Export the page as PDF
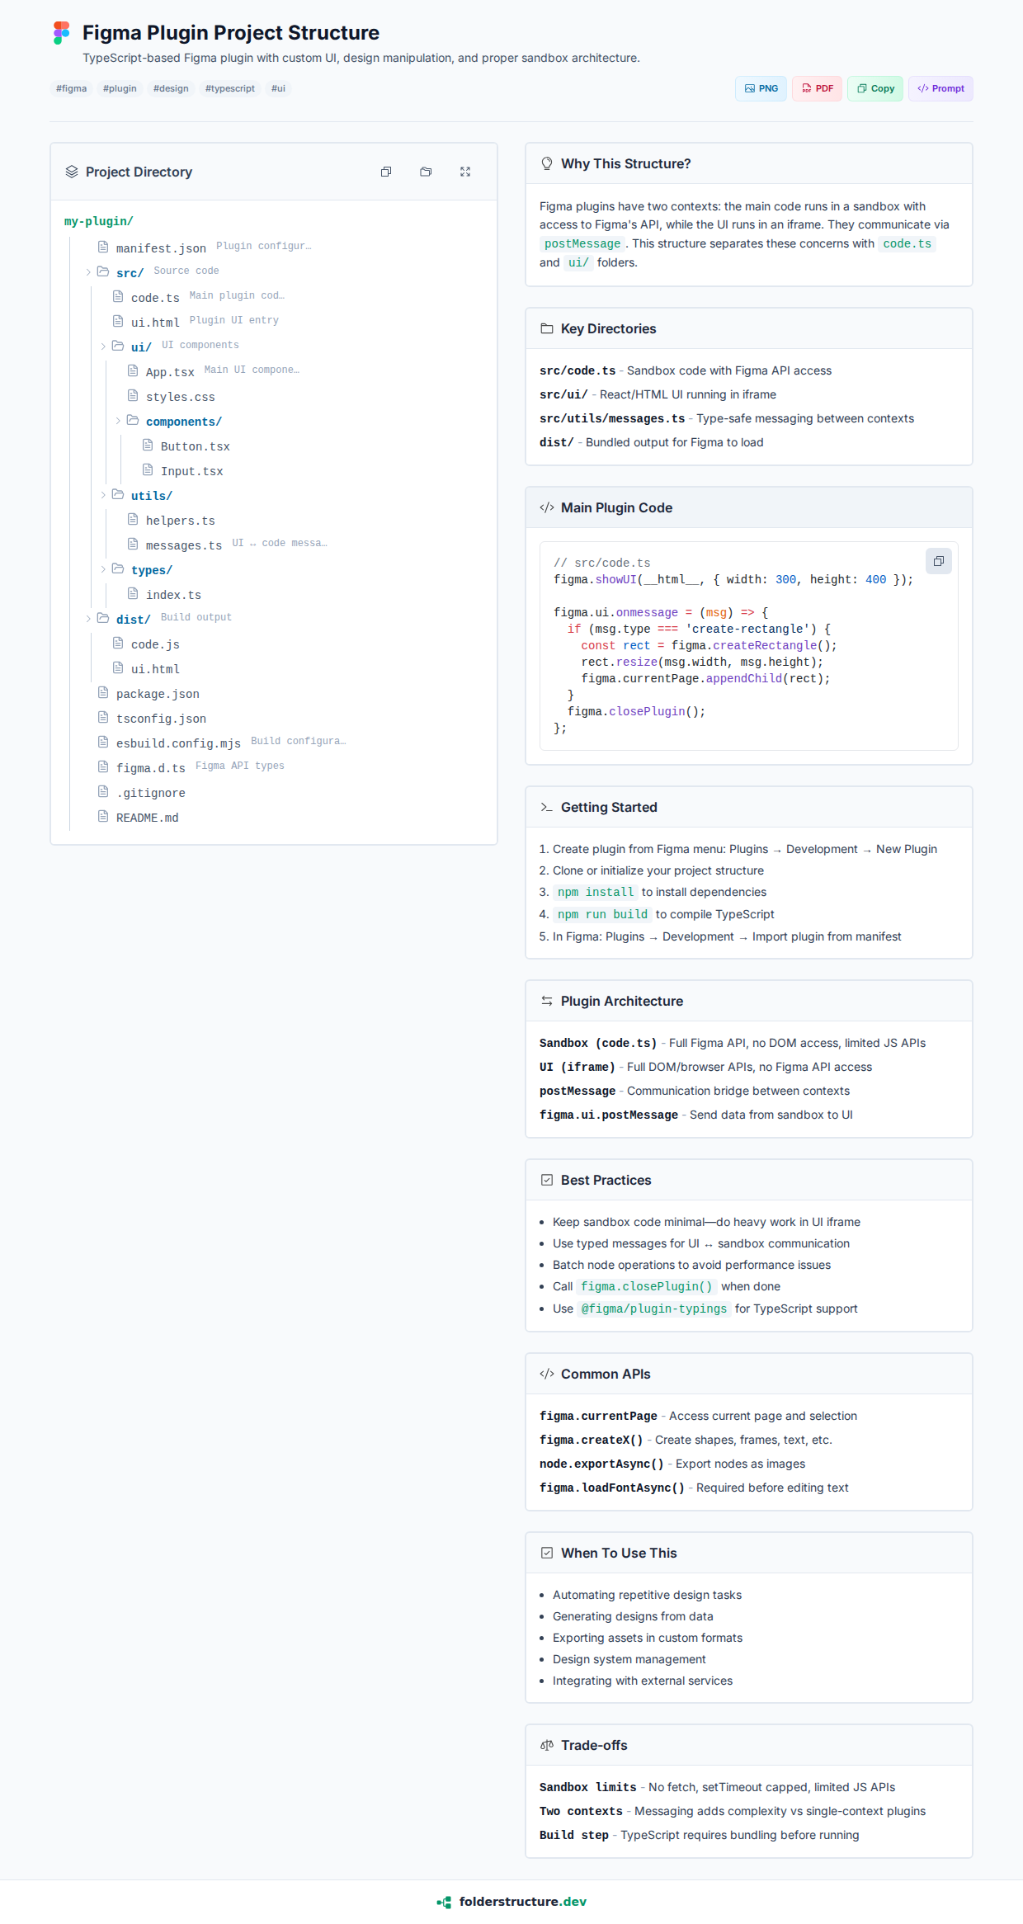Image resolution: width=1023 pixels, height=1924 pixels. coord(817,88)
